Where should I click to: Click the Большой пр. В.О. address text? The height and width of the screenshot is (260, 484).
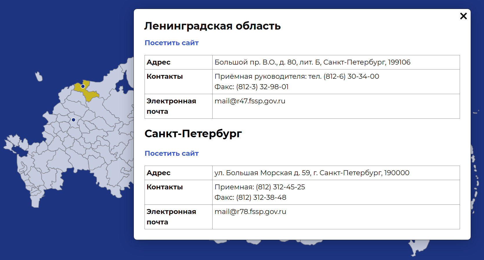point(312,62)
